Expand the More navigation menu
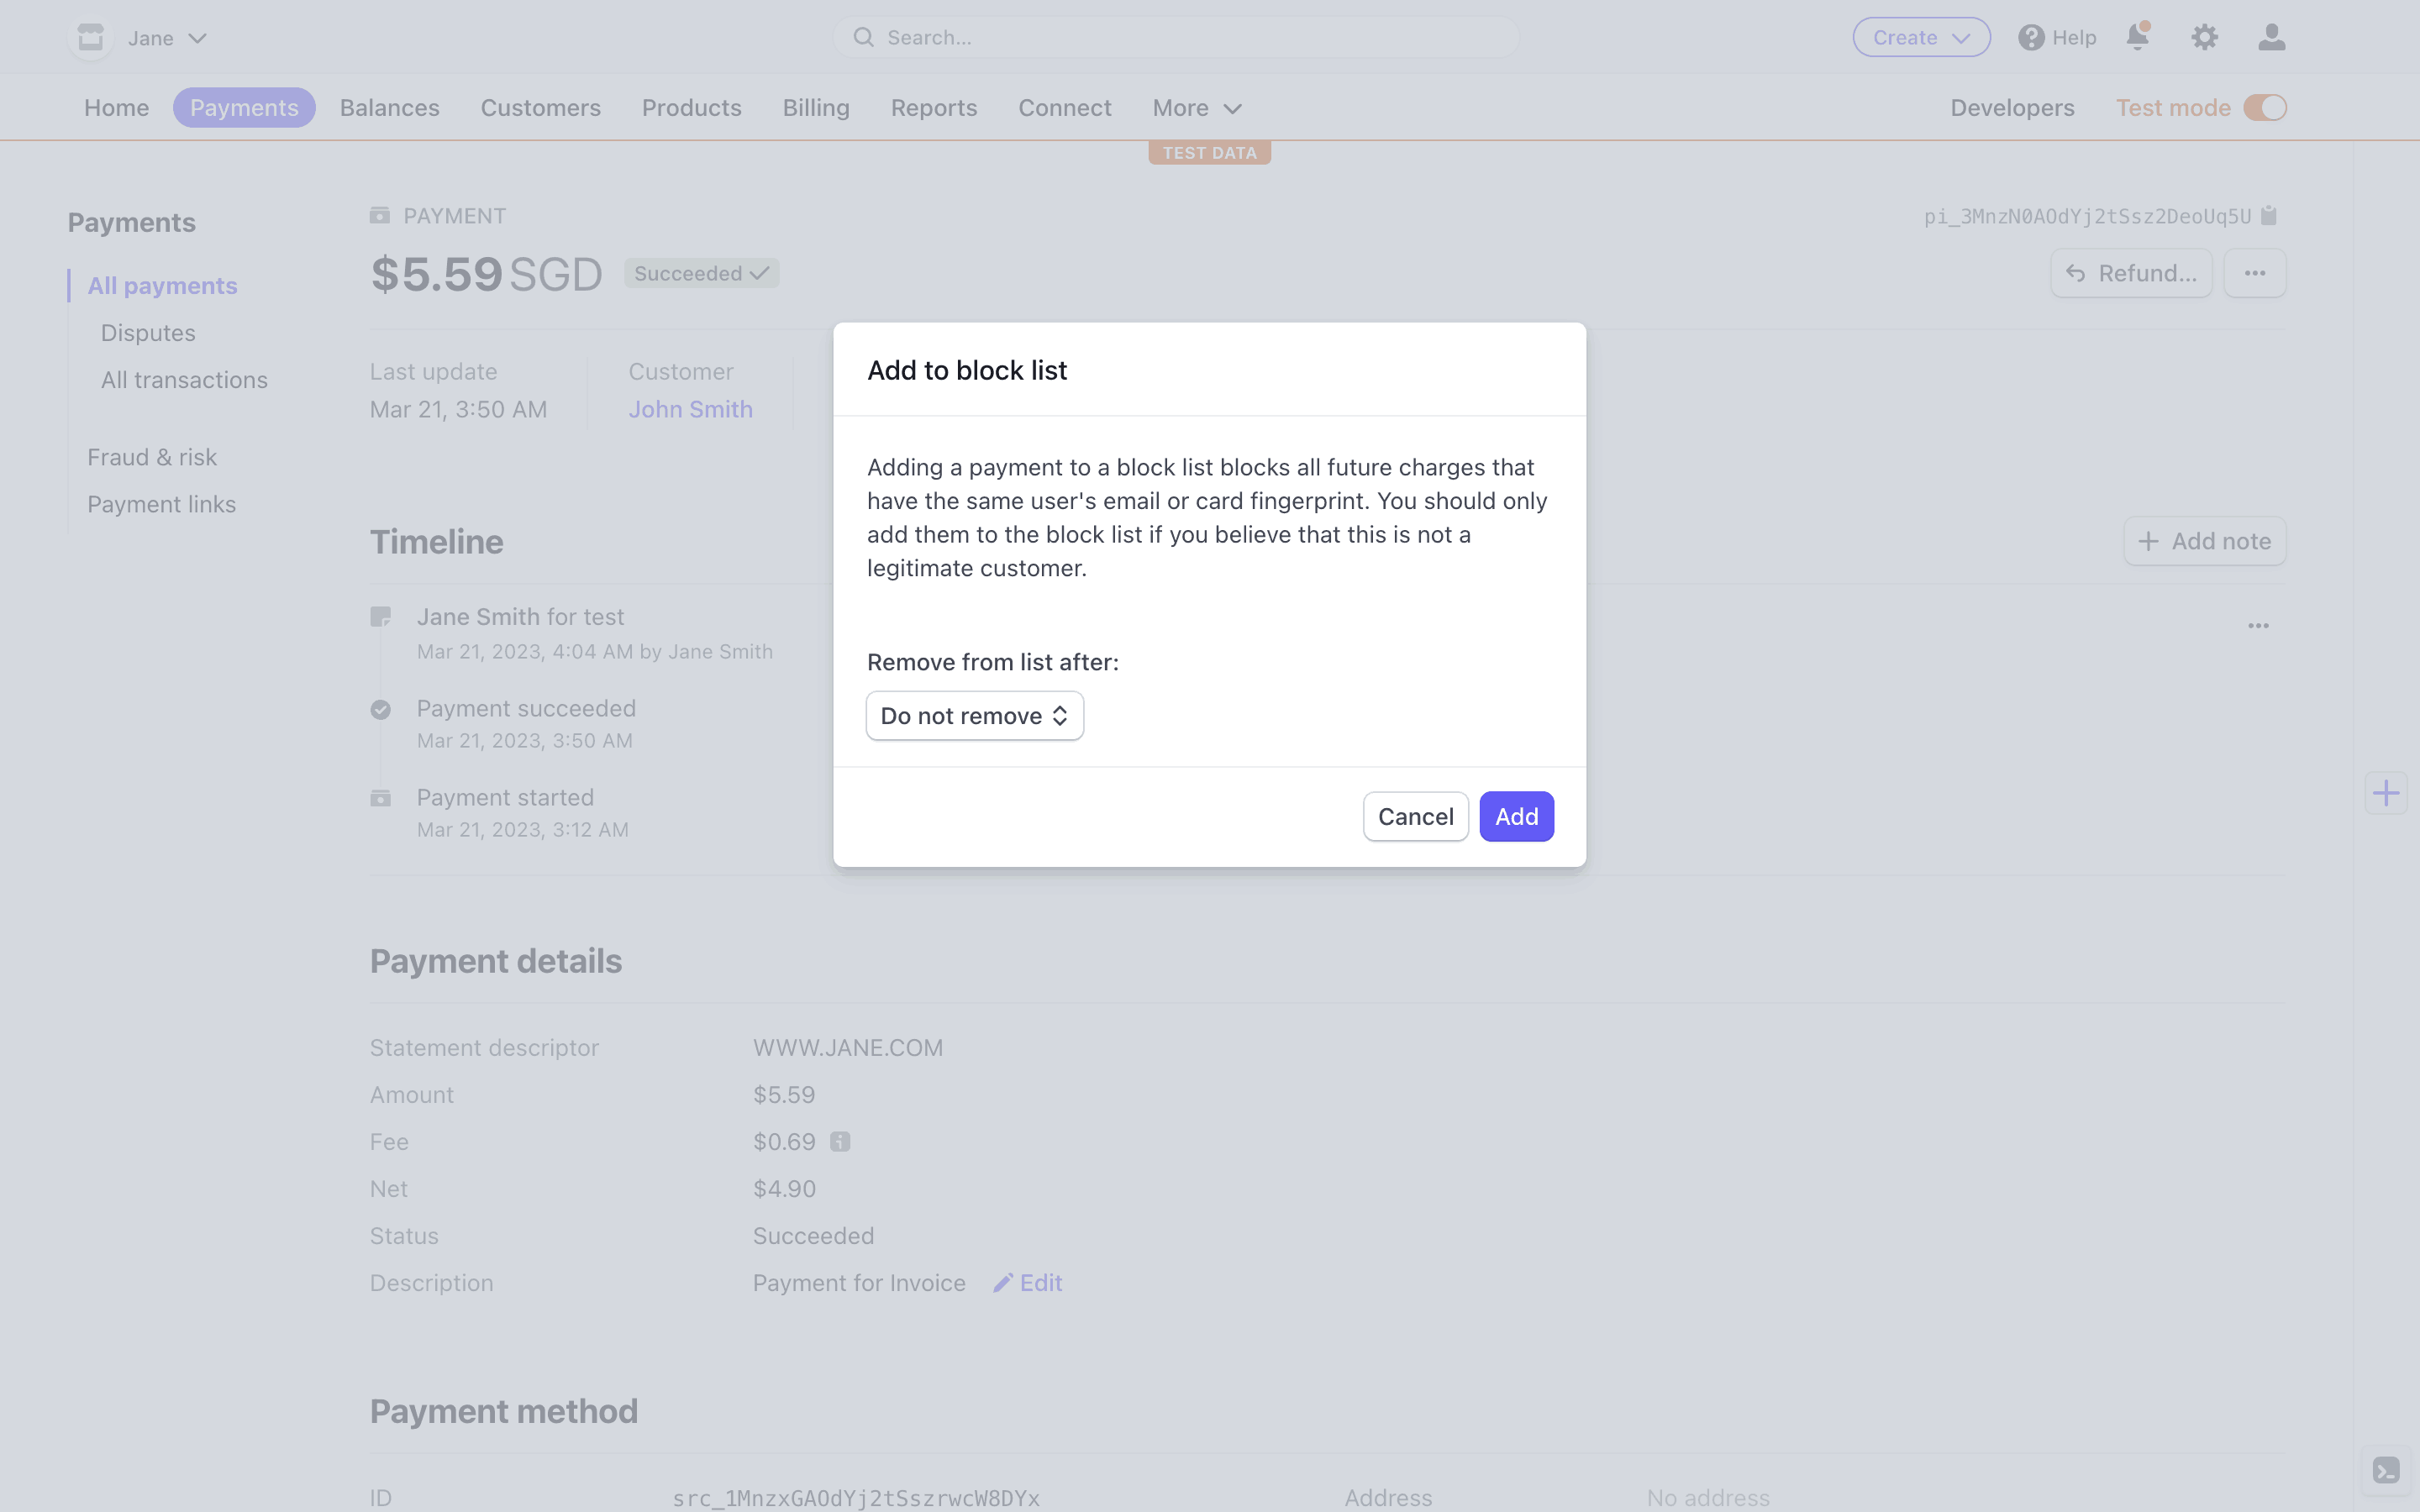This screenshot has width=2420, height=1512. 1196,108
